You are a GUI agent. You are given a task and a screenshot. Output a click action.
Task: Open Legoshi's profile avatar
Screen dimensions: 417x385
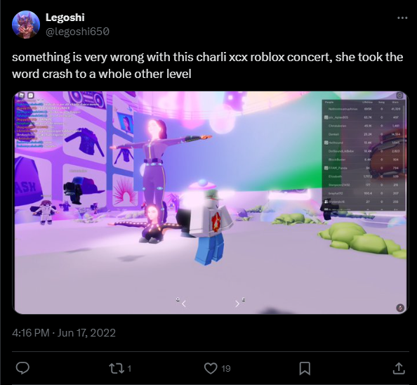(26, 25)
